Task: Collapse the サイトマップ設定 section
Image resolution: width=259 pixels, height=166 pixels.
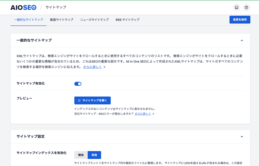Action: pos(242,137)
